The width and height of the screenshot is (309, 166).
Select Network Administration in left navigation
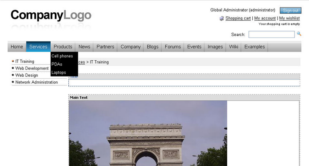point(36,82)
